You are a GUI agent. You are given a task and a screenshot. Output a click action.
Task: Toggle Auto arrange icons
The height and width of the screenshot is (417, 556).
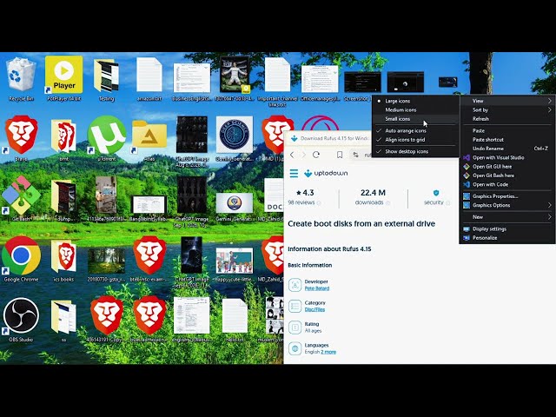click(415, 130)
